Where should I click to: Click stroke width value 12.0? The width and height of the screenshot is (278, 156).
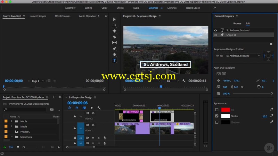pyautogui.click(x=265, y=116)
